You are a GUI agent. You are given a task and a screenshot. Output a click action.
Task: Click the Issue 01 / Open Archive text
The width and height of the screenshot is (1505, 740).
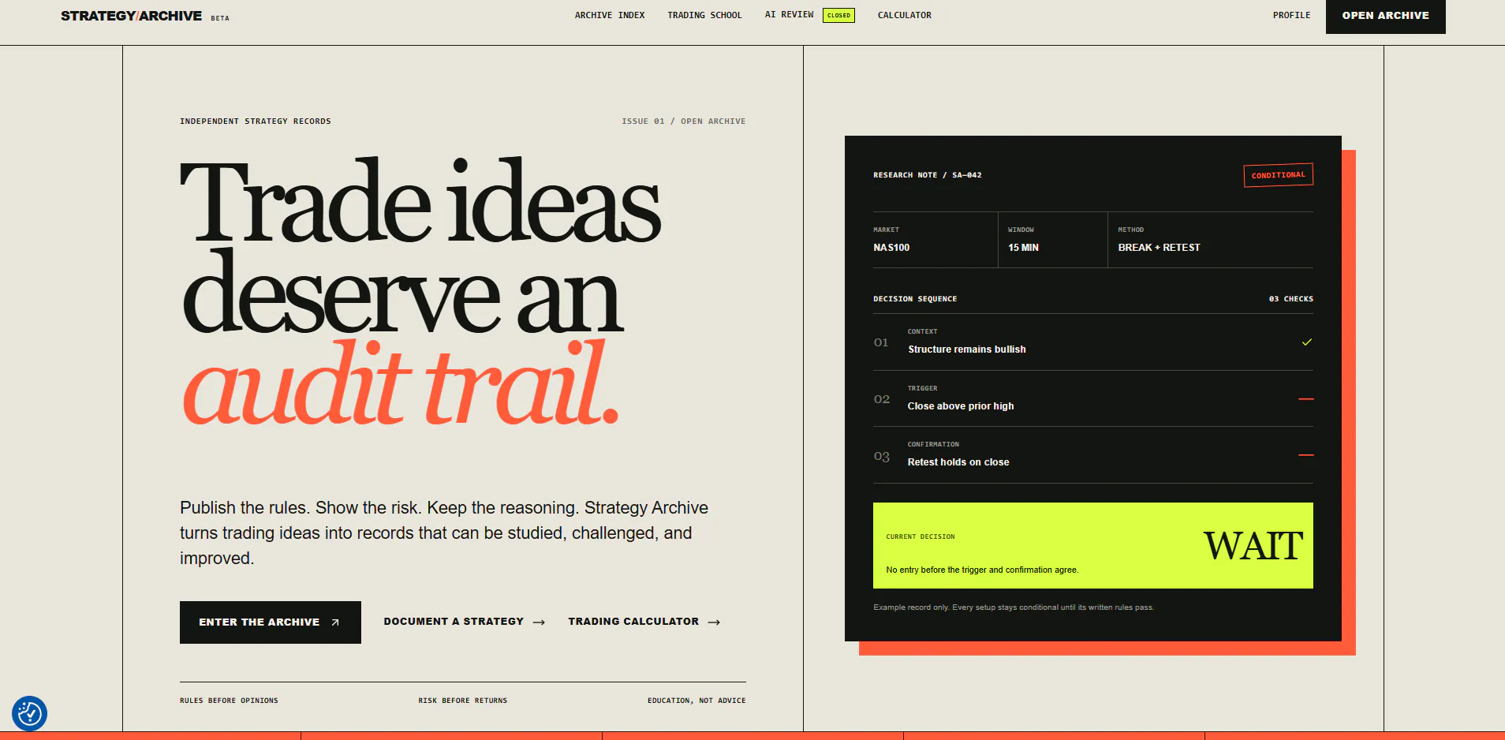[x=683, y=121]
